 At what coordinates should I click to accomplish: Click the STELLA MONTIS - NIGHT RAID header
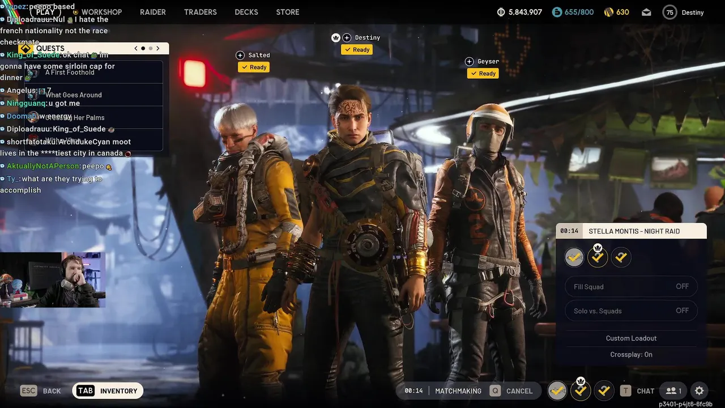(x=634, y=231)
